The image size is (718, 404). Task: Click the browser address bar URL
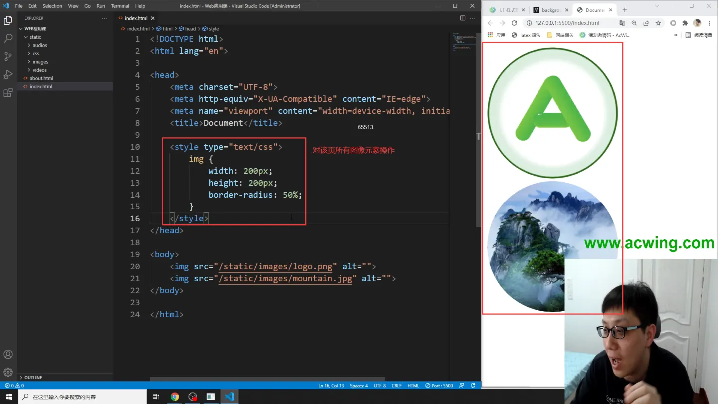click(x=568, y=23)
